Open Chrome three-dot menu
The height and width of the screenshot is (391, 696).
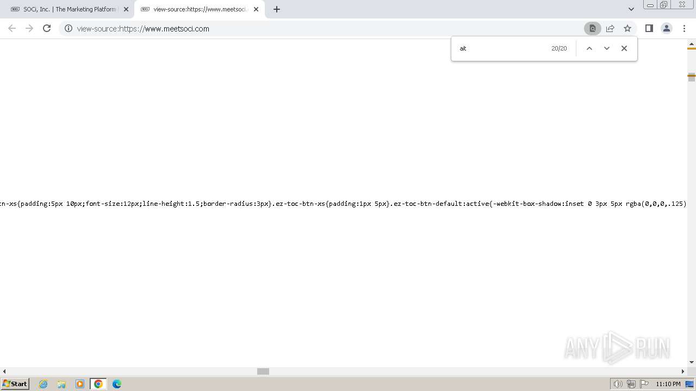click(684, 28)
